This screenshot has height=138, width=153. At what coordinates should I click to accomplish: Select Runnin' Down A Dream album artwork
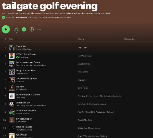pyautogui.click(x=12, y=96)
